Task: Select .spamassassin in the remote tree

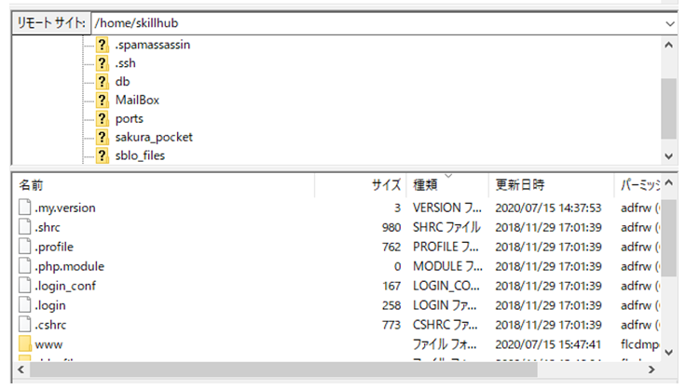Action: [x=152, y=45]
